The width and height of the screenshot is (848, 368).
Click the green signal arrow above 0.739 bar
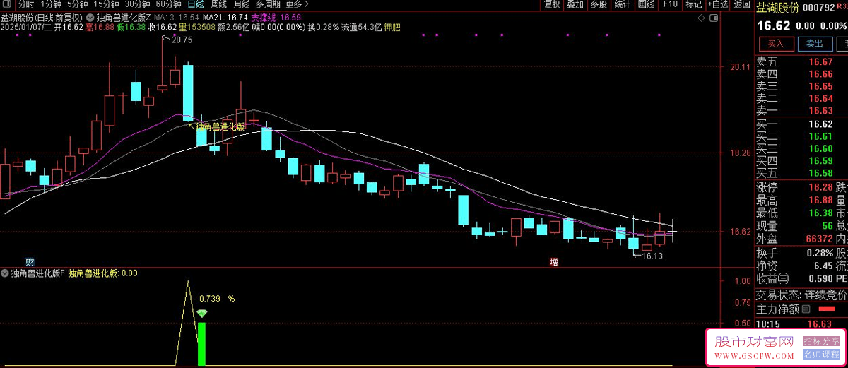click(x=202, y=314)
